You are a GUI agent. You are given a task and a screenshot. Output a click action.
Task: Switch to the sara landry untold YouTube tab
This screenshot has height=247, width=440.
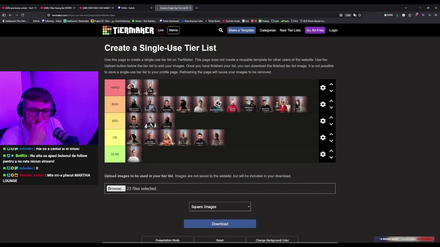coord(19,8)
